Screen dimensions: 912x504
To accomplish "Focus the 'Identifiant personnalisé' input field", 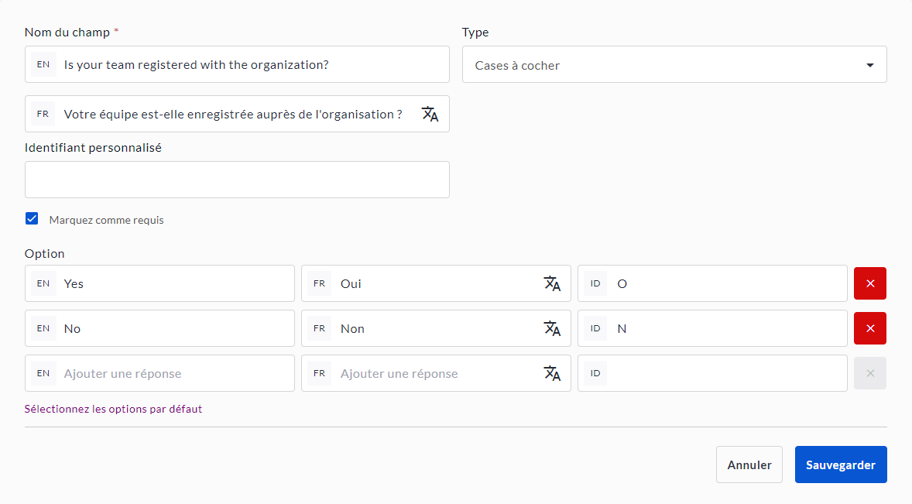I will [x=237, y=180].
